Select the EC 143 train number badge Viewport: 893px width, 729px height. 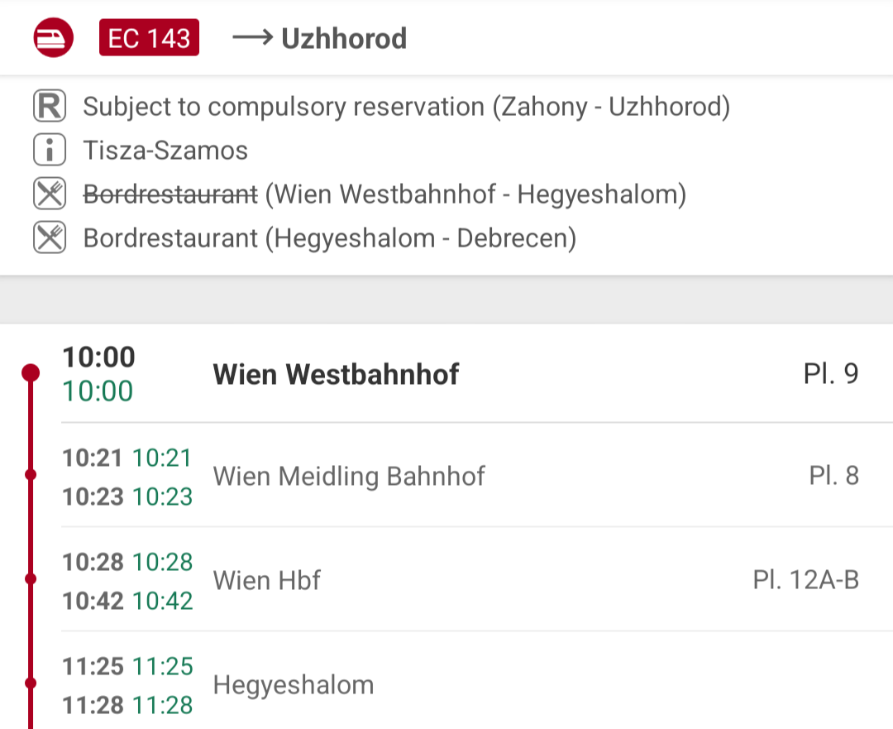(149, 37)
